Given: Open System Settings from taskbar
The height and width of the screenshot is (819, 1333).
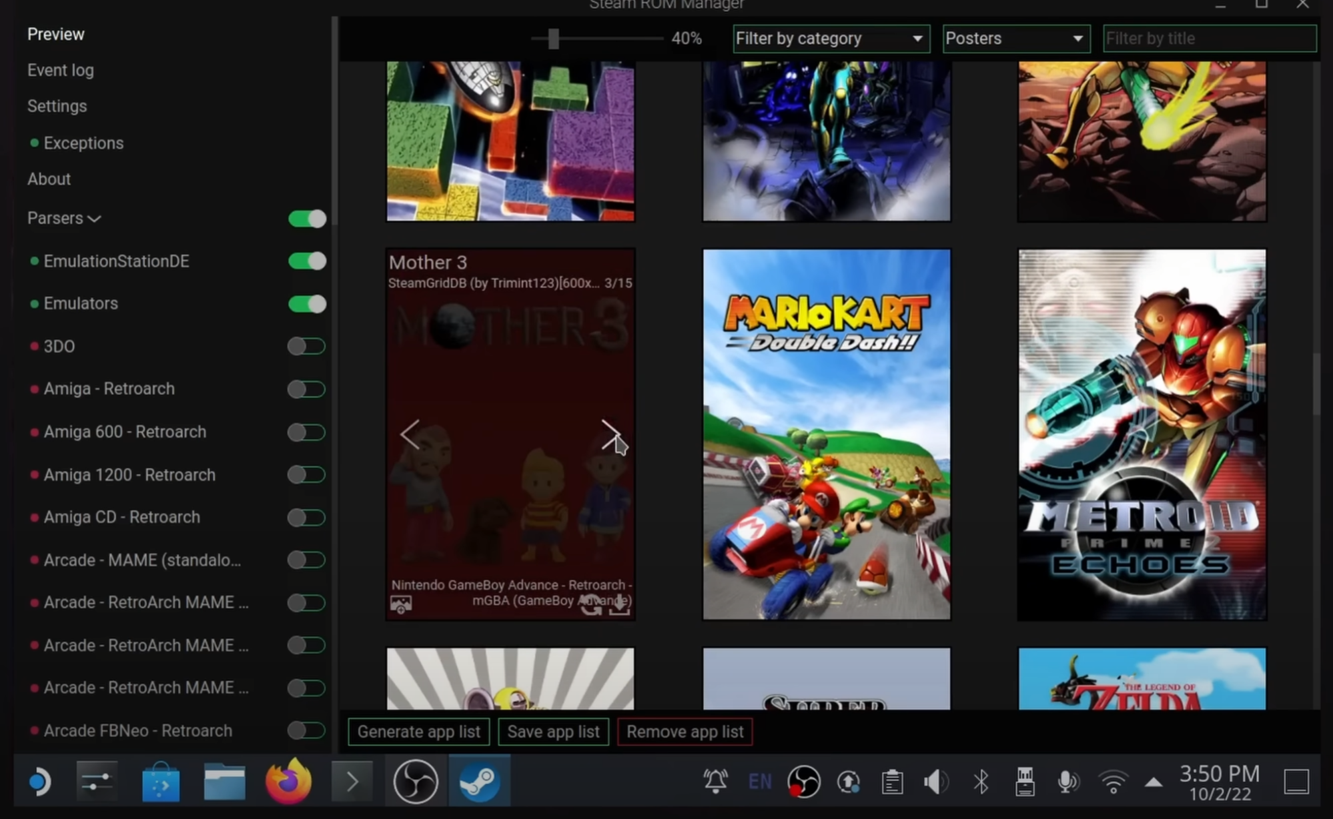Looking at the screenshot, I should (97, 782).
